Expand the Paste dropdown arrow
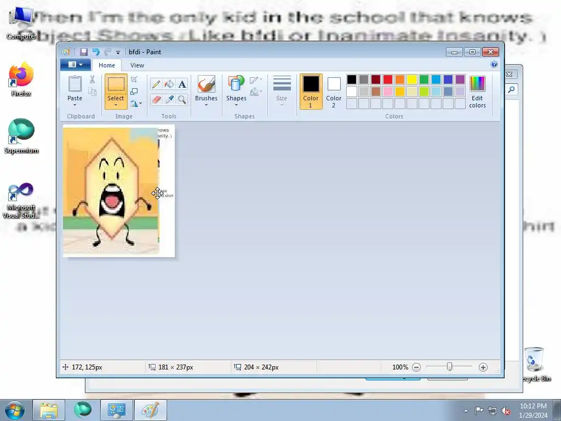 pyautogui.click(x=75, y=105)
